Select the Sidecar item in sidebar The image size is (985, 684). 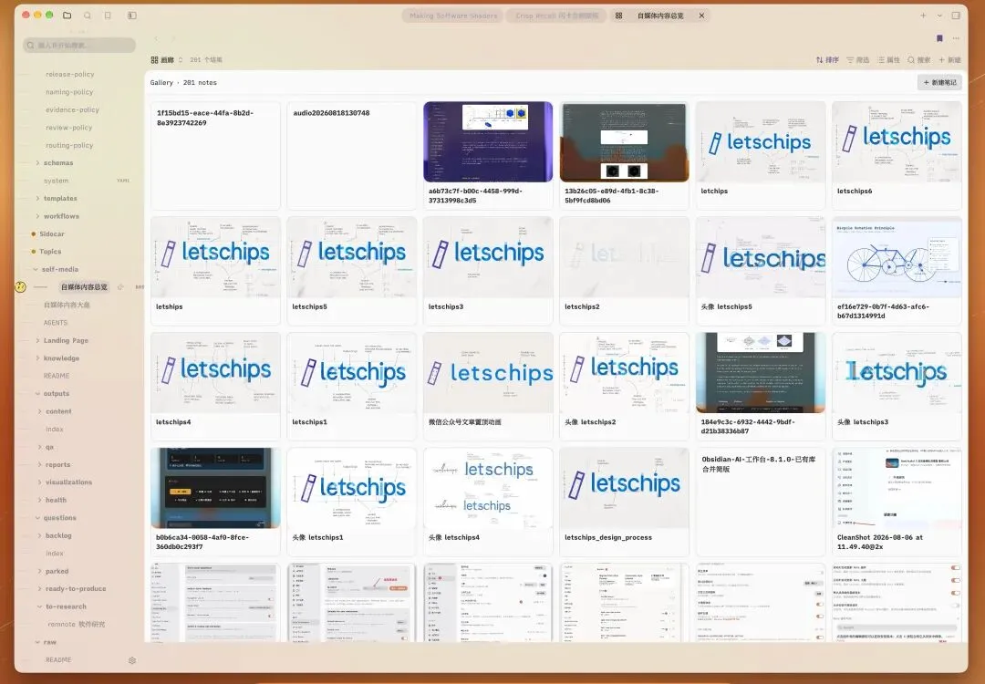[51, 233]
